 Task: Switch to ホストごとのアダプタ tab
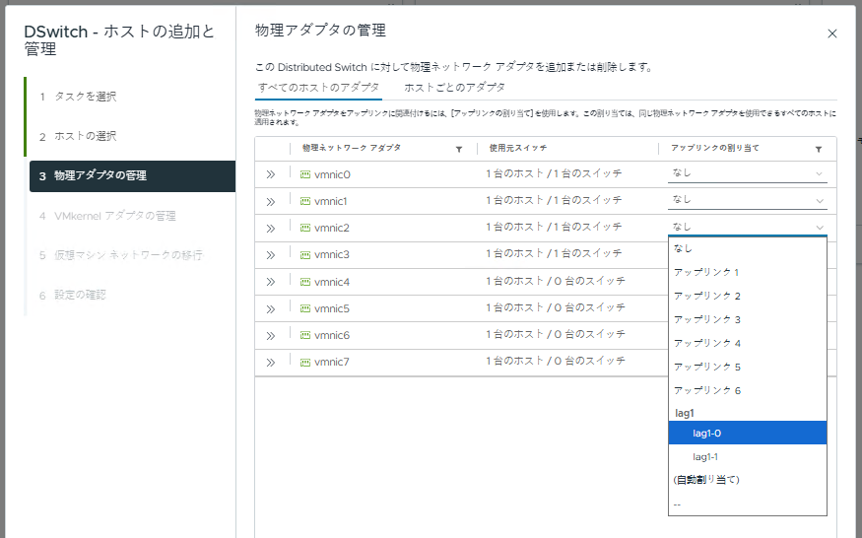click(x=454, y=88)
